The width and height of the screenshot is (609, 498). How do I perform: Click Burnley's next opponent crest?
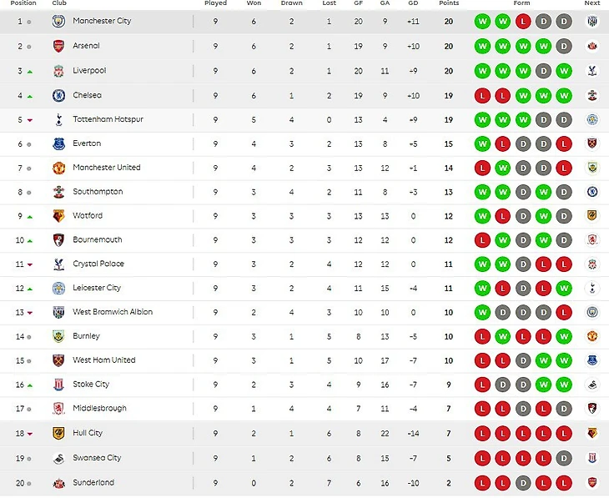click(x=592, y=336)
